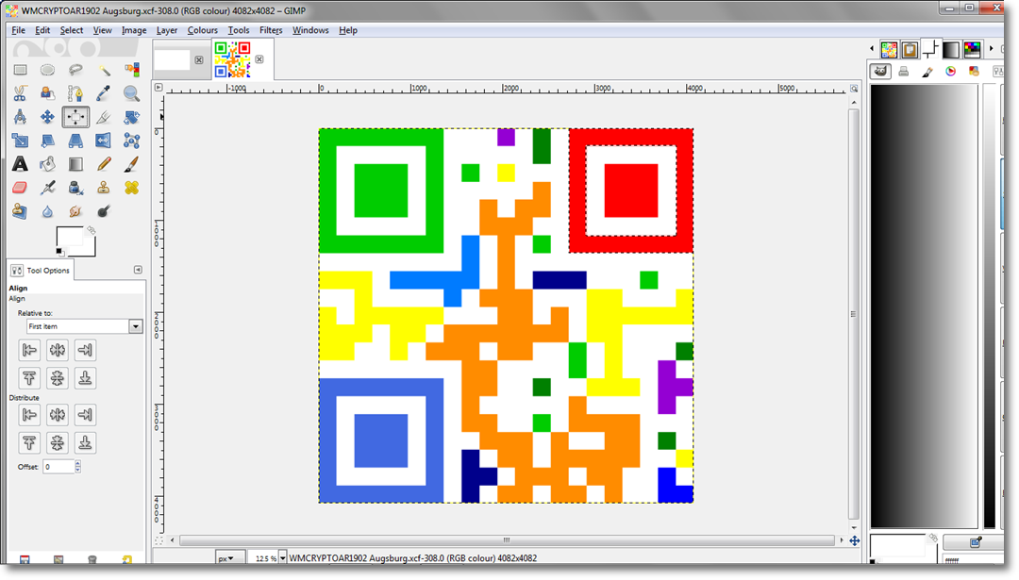Screen dimensions: 1019x580
Task: Choose the Free Select lasso tool
Action: pos(75,70)
